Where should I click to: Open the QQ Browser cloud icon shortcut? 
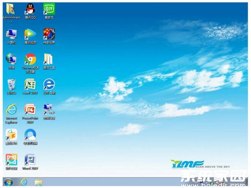click(x=30, y=135)
